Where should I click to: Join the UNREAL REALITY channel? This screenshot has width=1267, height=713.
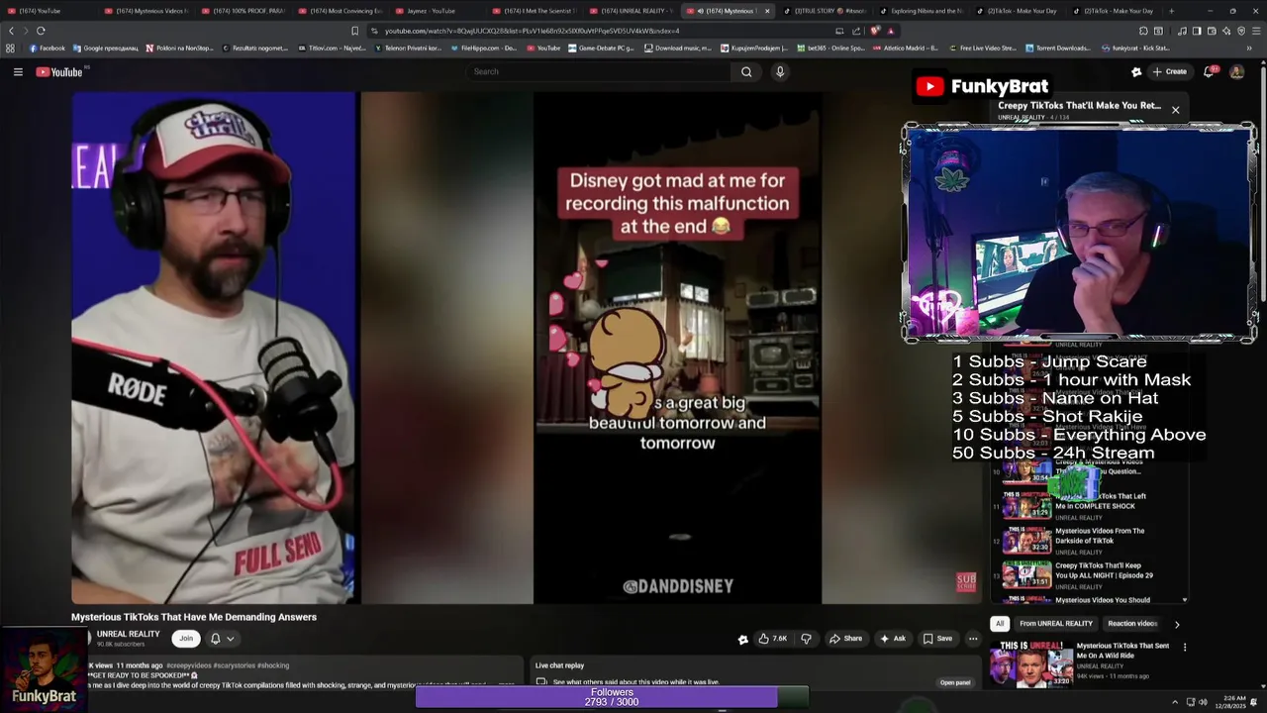(186, 639)
